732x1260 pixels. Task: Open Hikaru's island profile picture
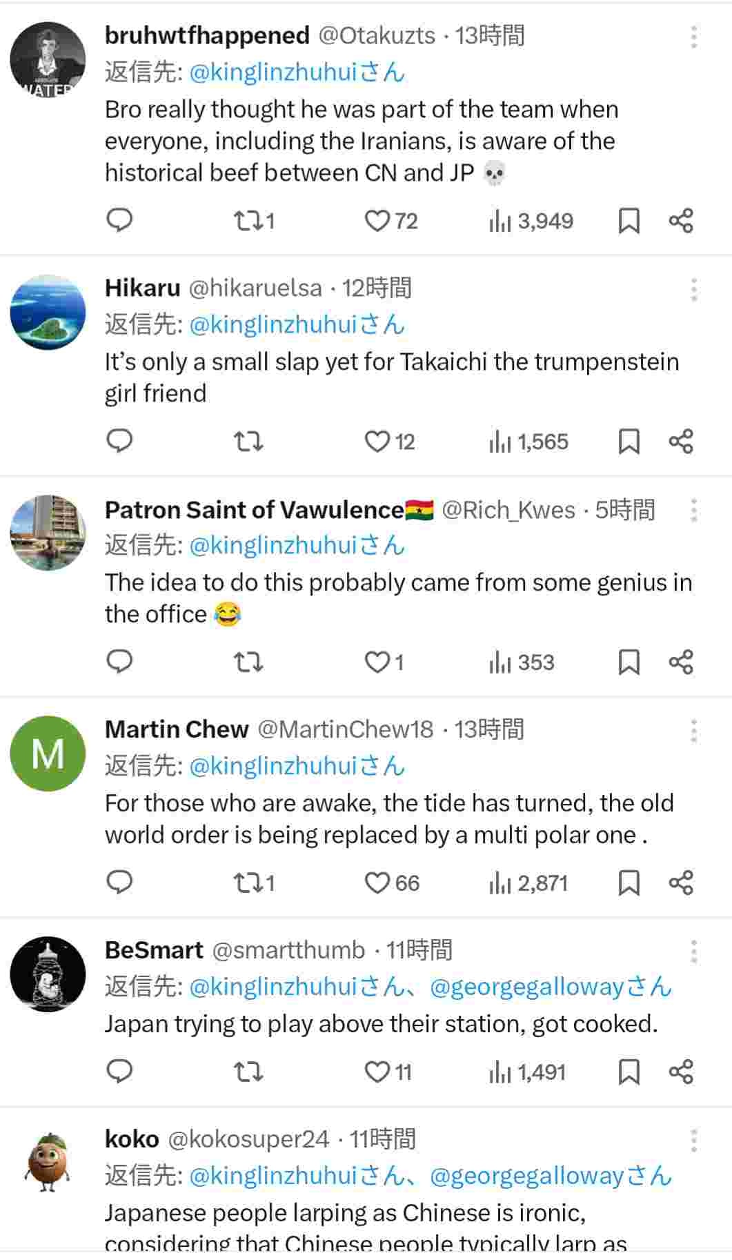click(48, 313)
